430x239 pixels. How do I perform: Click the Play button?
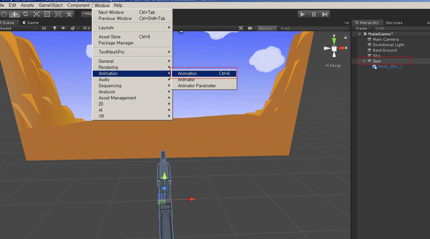(x=302, y=14)
